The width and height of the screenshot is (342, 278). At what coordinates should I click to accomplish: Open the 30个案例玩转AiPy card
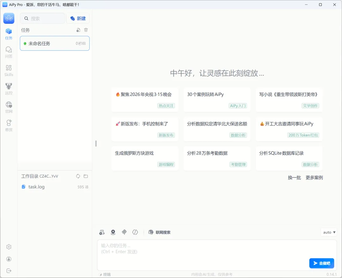217,100
